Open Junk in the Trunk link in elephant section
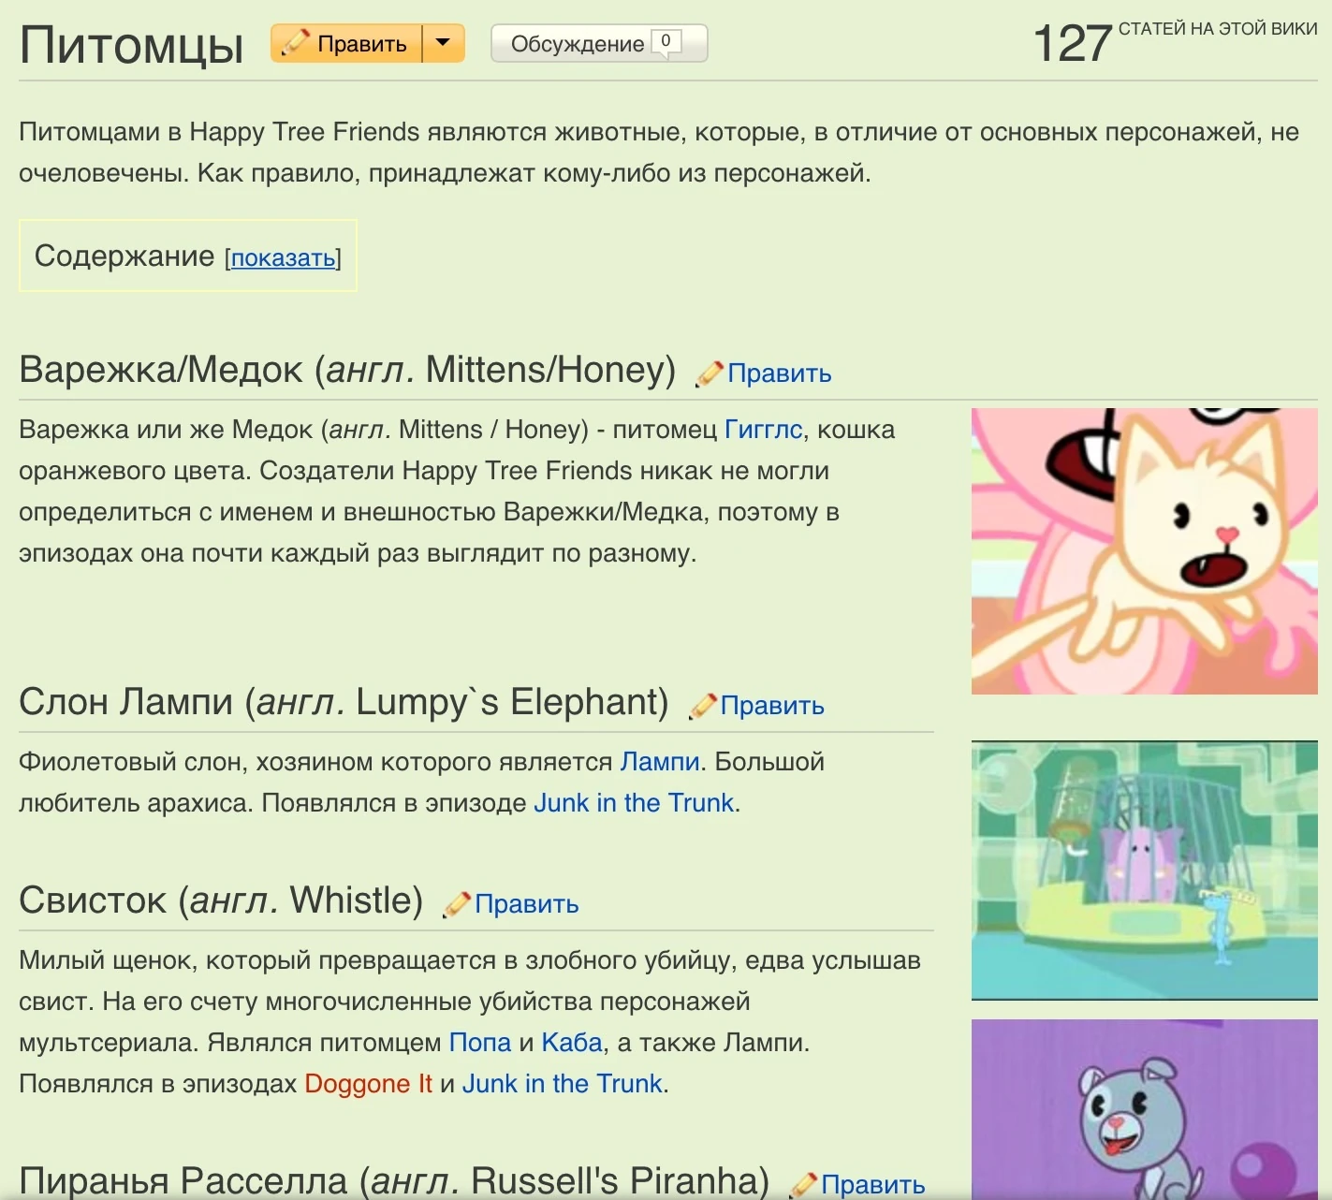 click(634, 803)
